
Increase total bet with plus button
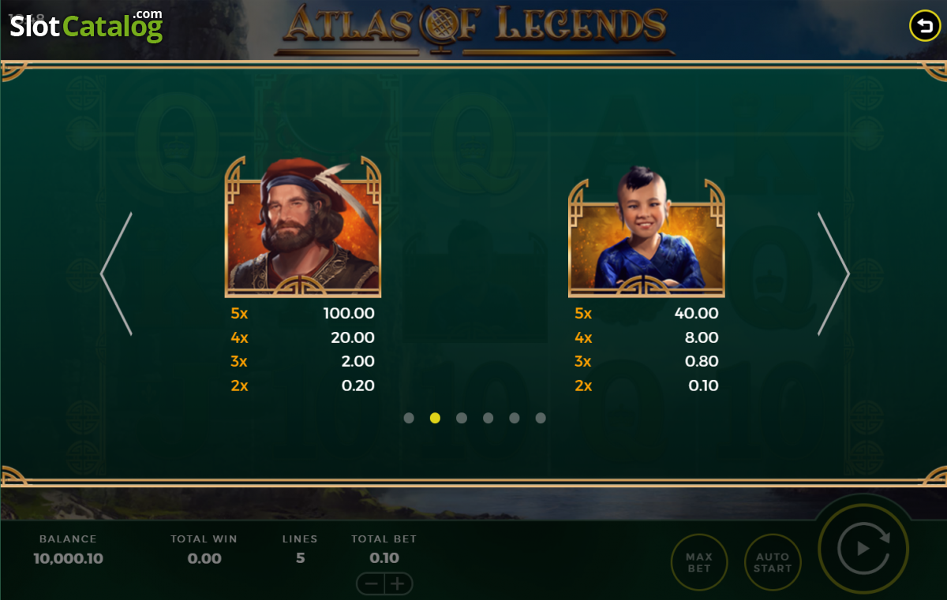399,584
